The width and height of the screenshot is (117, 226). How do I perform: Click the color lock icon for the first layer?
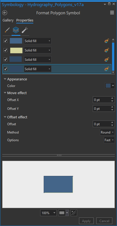[107, 41]
